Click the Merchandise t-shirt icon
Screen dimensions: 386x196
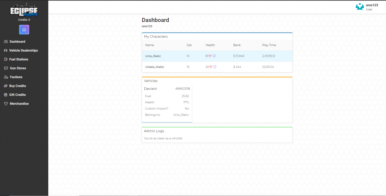pyautogui.click(x=6, y=103)
